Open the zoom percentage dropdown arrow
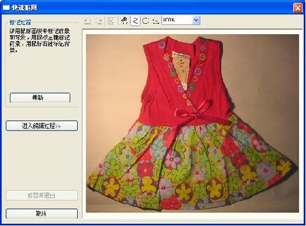 [196, 20]
